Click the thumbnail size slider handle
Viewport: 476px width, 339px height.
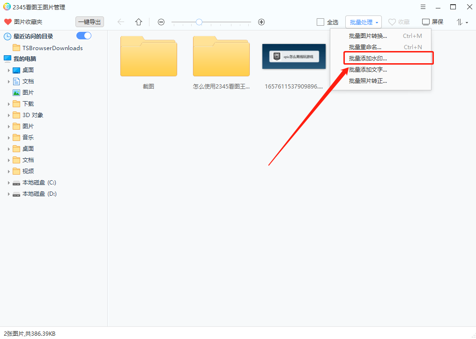(x=199, y=22)
